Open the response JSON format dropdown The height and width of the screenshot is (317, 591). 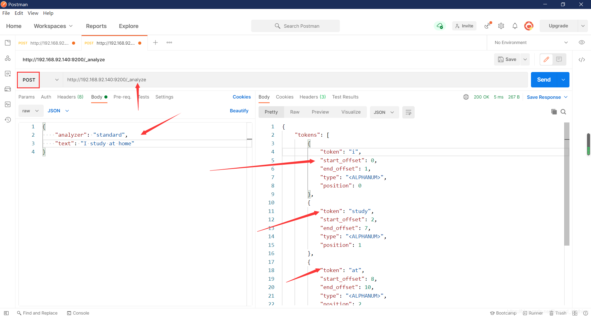(384, 112)
